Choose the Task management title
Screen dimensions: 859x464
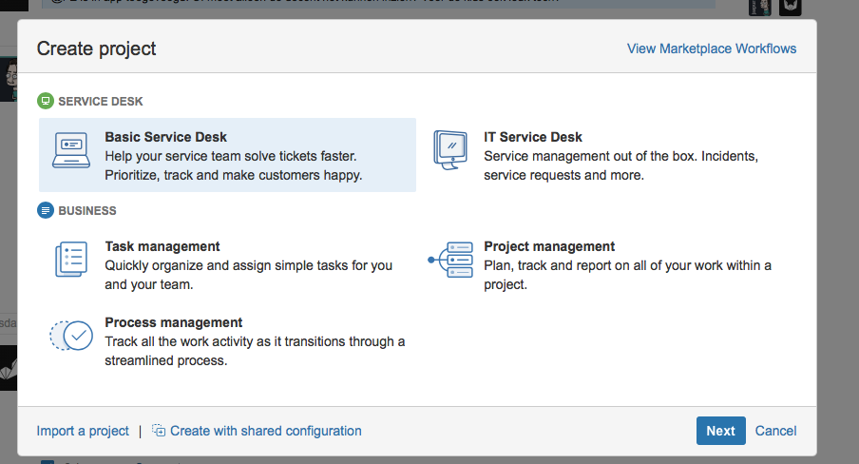tap(162, 246)
